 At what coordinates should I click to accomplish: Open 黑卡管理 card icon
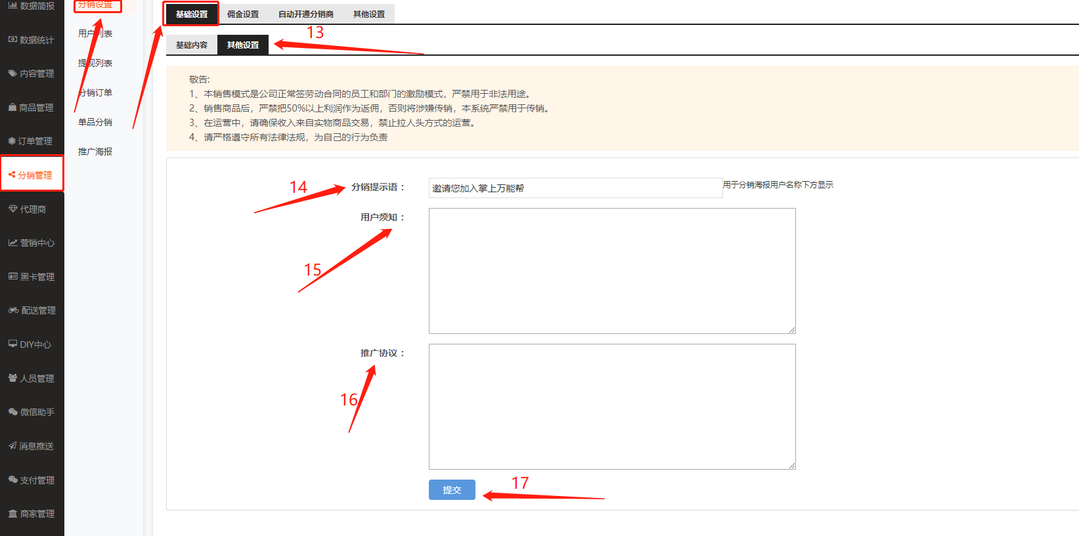click(x=12, y=277)
